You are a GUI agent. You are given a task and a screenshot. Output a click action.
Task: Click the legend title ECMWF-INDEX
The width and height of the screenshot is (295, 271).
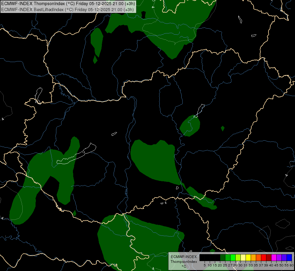(x=184, y=257)
